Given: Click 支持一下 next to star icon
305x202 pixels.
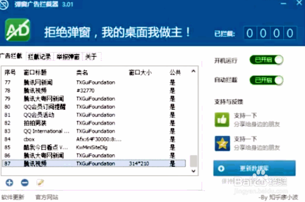Looking at the screenshot, I should (x=245, y=139).
